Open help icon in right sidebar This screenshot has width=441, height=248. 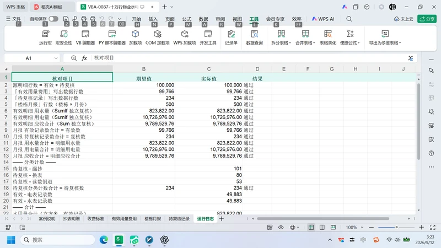[431, 153]
